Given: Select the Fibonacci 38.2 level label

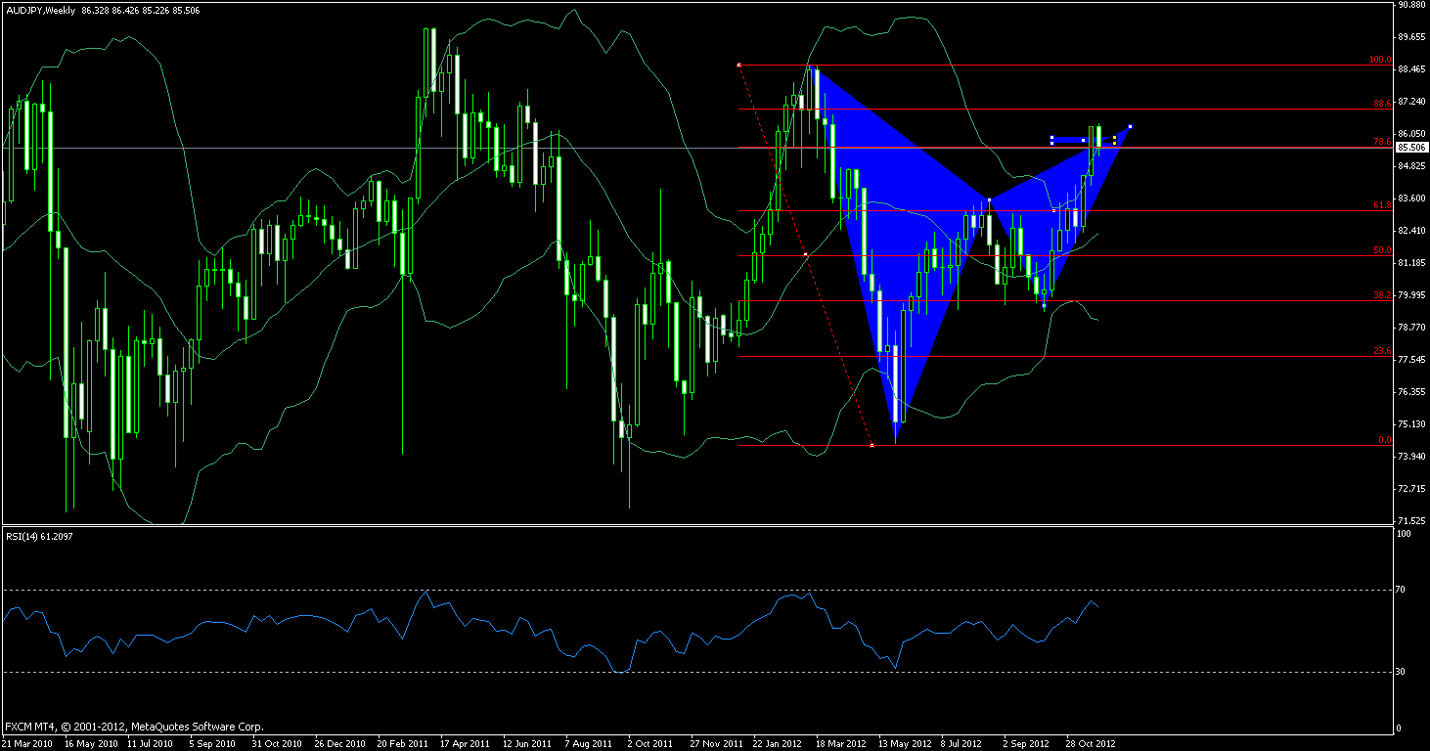Looking at the screenshot, I should click(x=1382, y=295).
